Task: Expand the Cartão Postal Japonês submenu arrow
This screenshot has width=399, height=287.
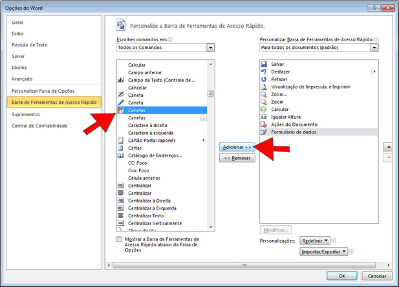Action: [204, 140]
